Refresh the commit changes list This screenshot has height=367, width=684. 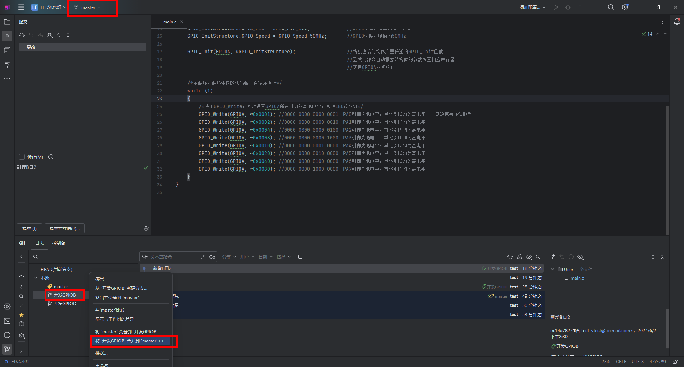[22, 35]
